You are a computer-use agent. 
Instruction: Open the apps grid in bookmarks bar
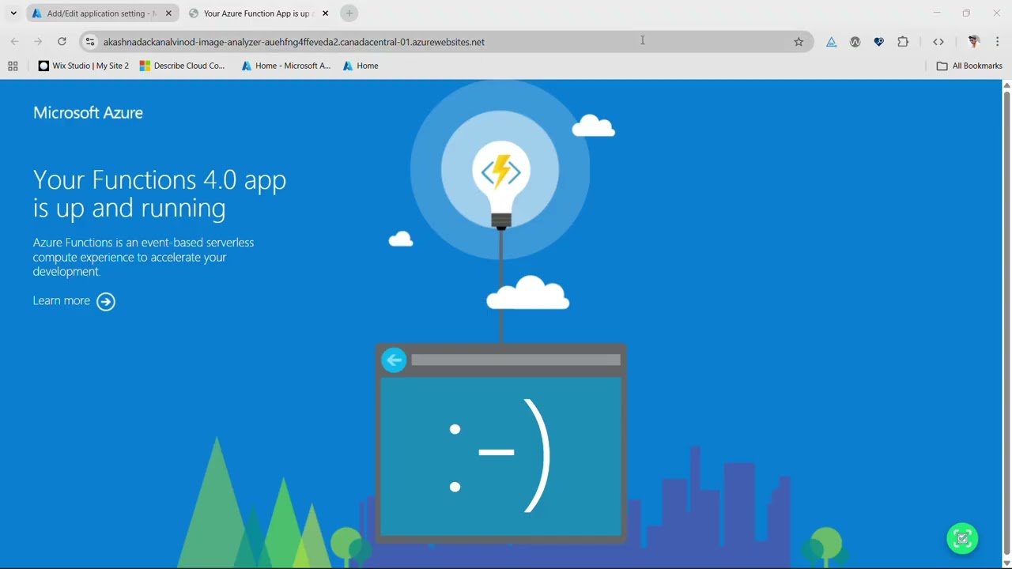[x=13, y=66]
